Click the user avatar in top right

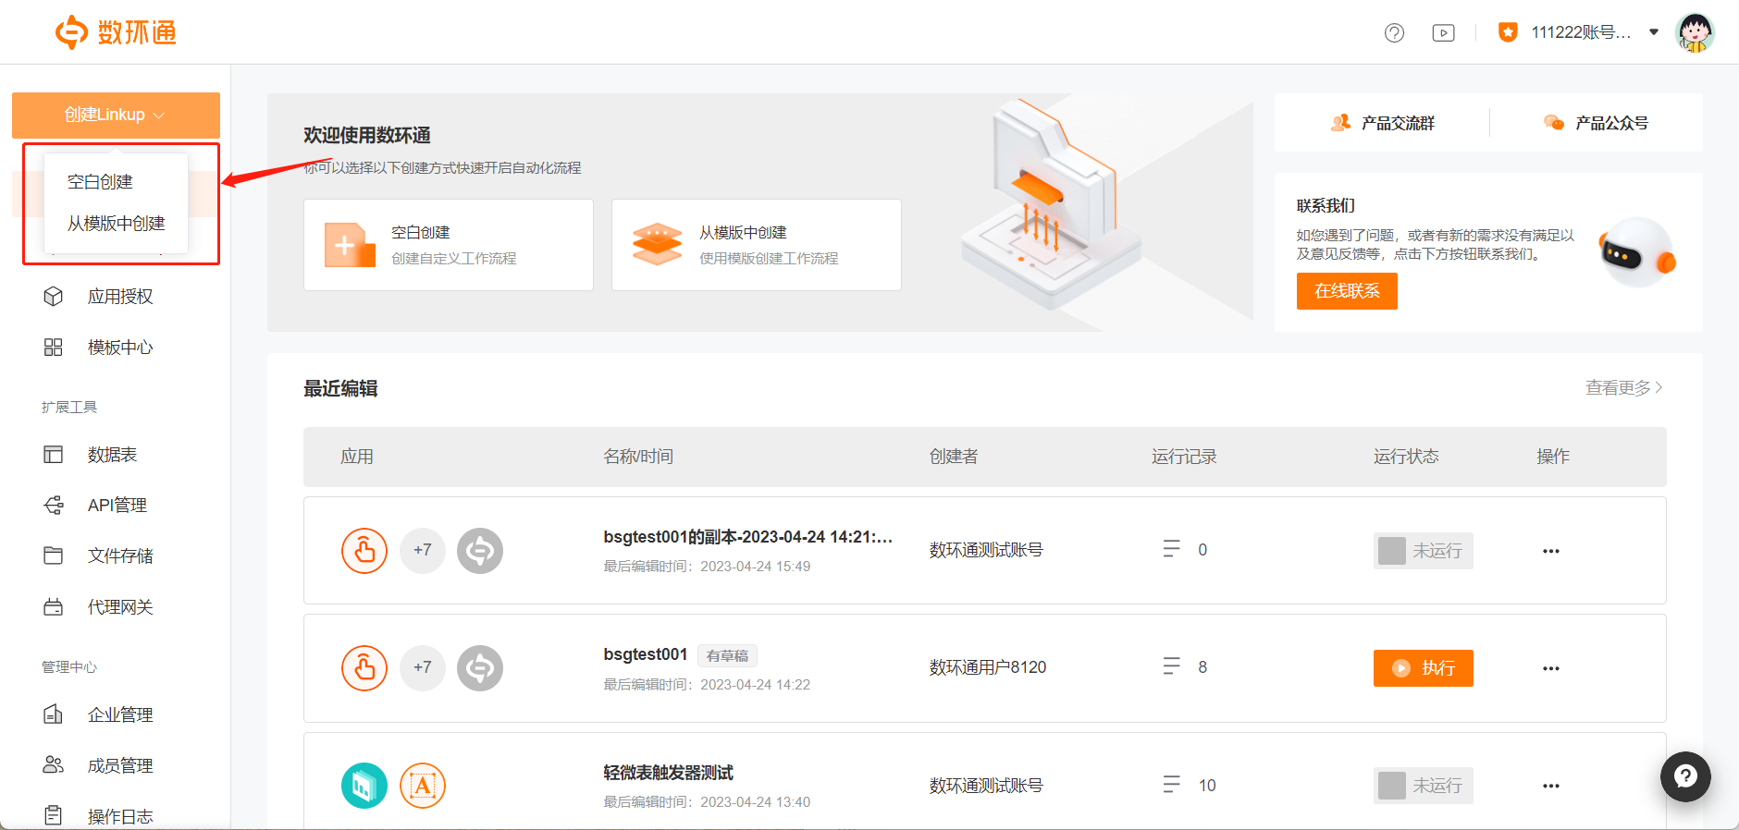coord(1695,33)
